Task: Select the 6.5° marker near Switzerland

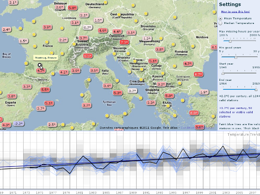Action: pyautogui.click(x=87, y=56)
